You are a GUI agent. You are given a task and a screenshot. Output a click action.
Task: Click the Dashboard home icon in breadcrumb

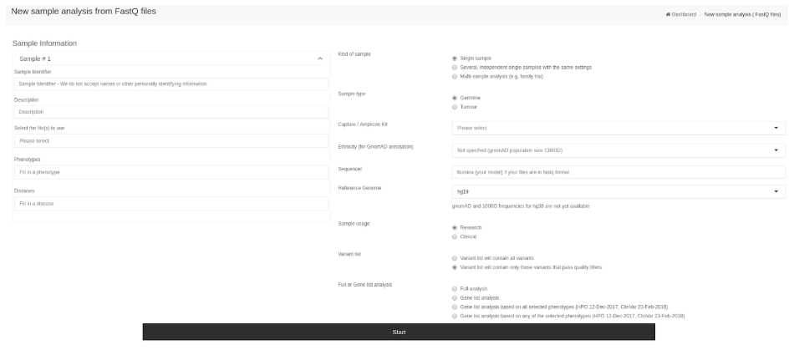(669, 14)
